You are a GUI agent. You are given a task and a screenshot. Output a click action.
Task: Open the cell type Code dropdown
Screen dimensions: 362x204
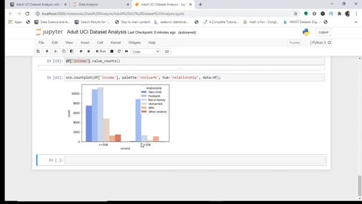(146, 52)
